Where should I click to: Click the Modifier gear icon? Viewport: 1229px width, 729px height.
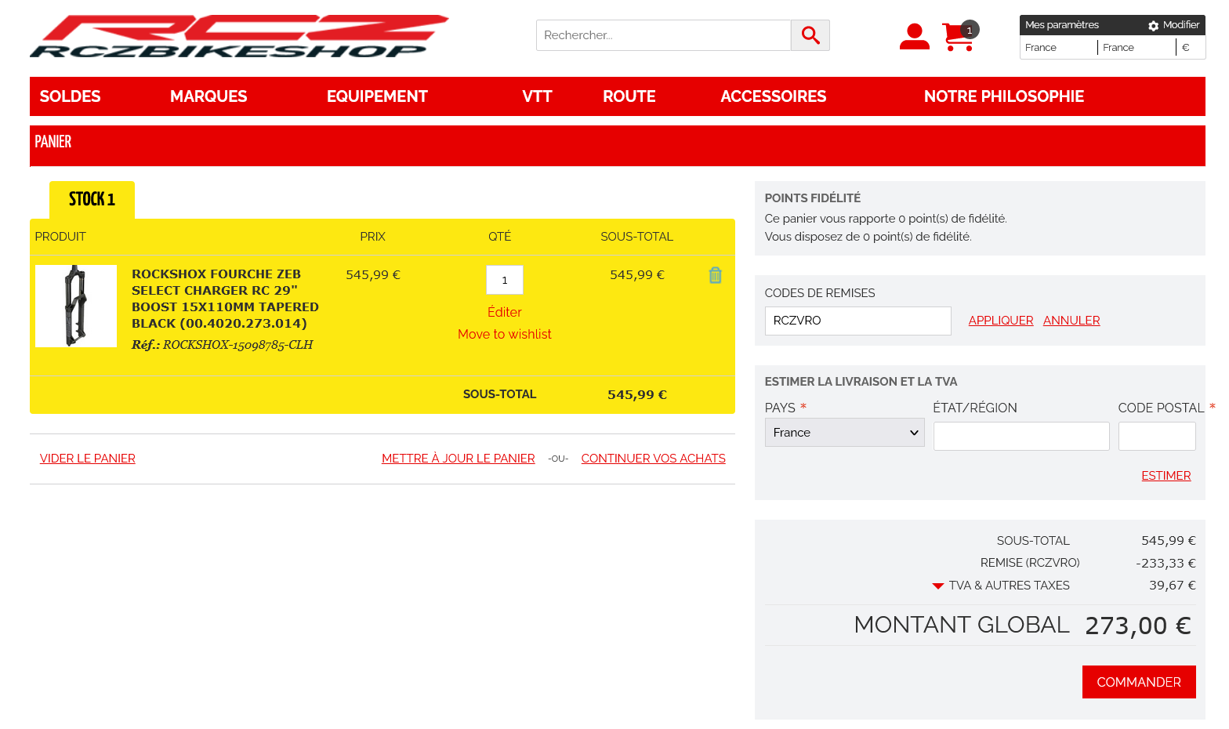point(1153,26)
